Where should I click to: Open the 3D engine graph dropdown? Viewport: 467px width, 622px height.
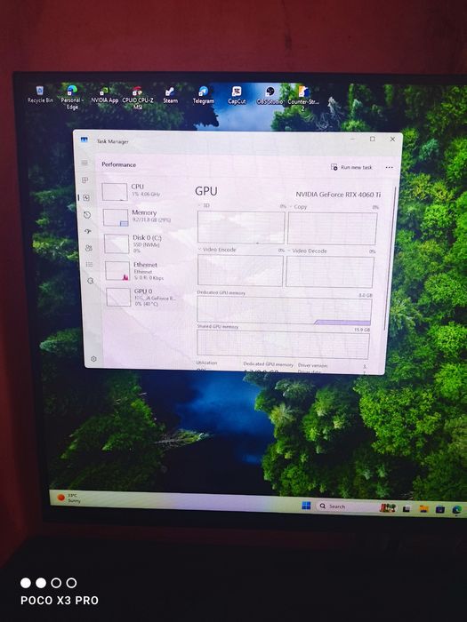(204, 205)
